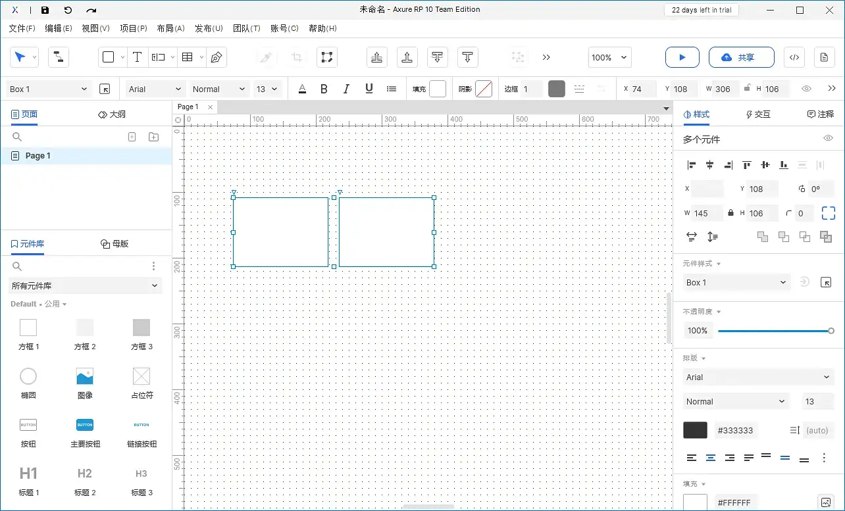The height and width of the screenshot is (511, 845).
Task: Expand the 所有元件库 library dropdown
Action: pos(86,285)
